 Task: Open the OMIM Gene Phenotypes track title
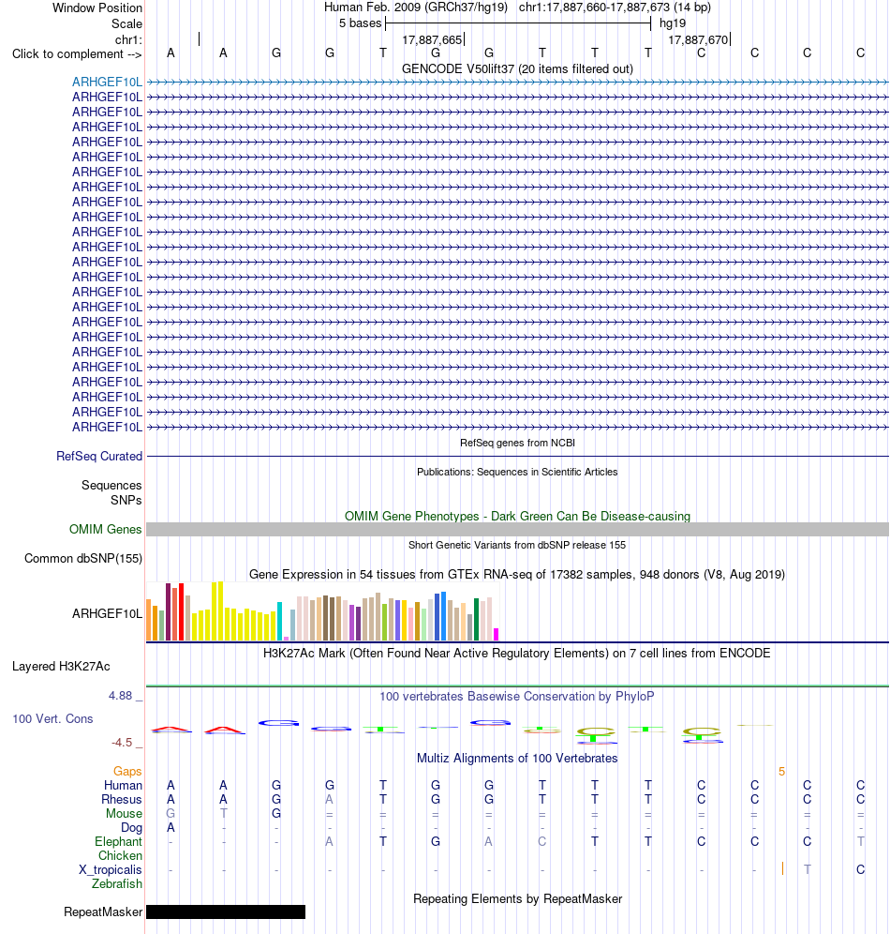(x=517, y=517)
